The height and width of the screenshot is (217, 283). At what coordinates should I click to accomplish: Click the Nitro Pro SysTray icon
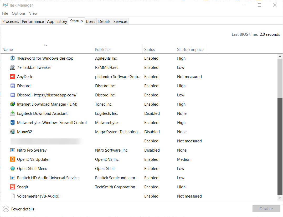12,150
